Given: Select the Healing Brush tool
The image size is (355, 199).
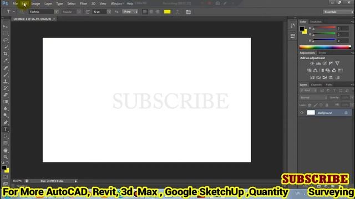Looking at the screenshot, I should point(6,68).
